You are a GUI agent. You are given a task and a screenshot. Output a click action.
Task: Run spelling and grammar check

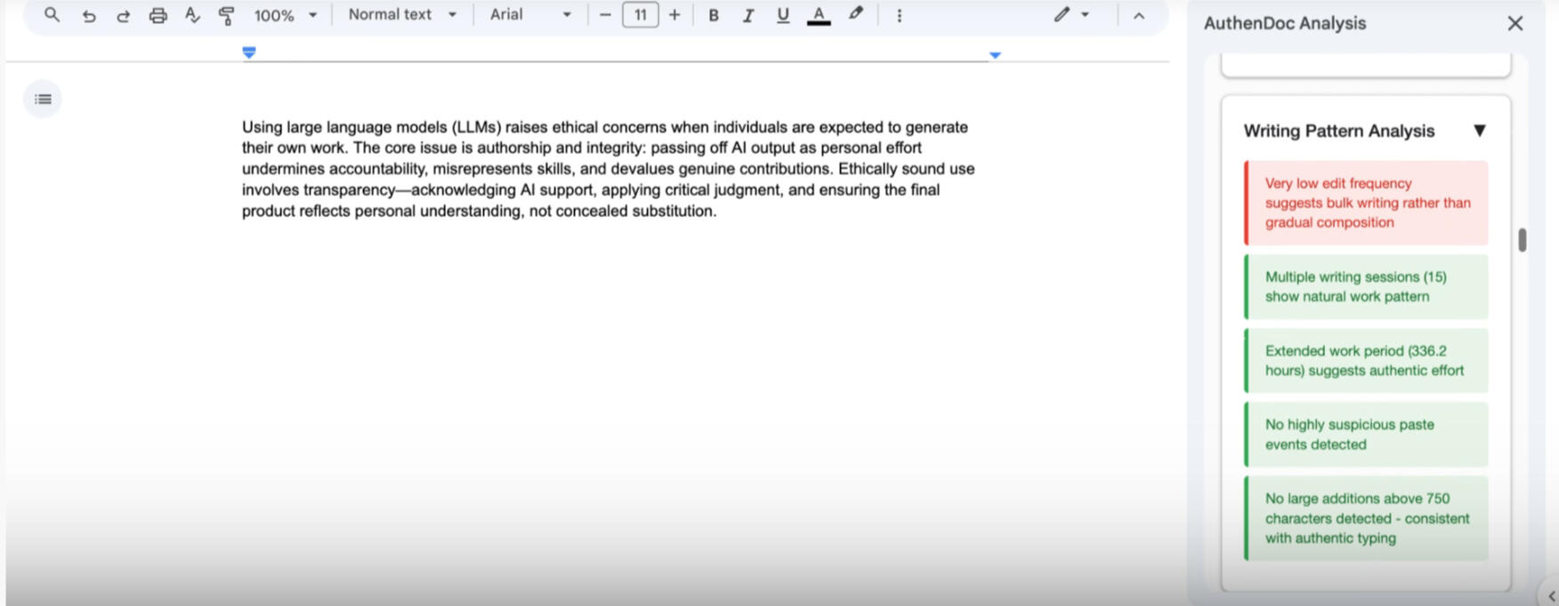pyautogui.click(x=192, y=15)
